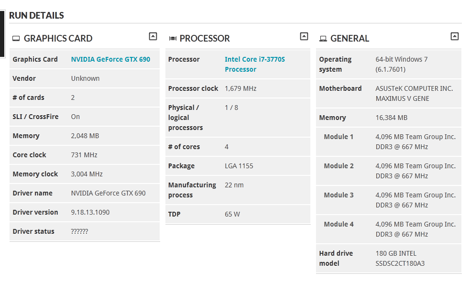Viewport: 470px width, 282px height.
Task: Click the Module 4 memory description
Action: click(415, 229)
